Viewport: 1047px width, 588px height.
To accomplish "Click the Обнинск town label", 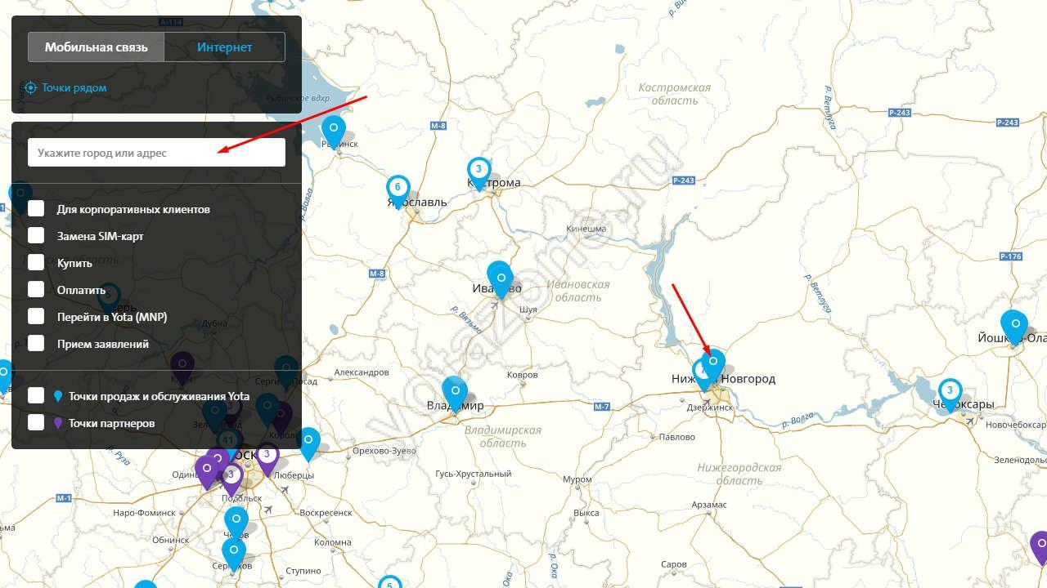I will [x=171, y=540].
